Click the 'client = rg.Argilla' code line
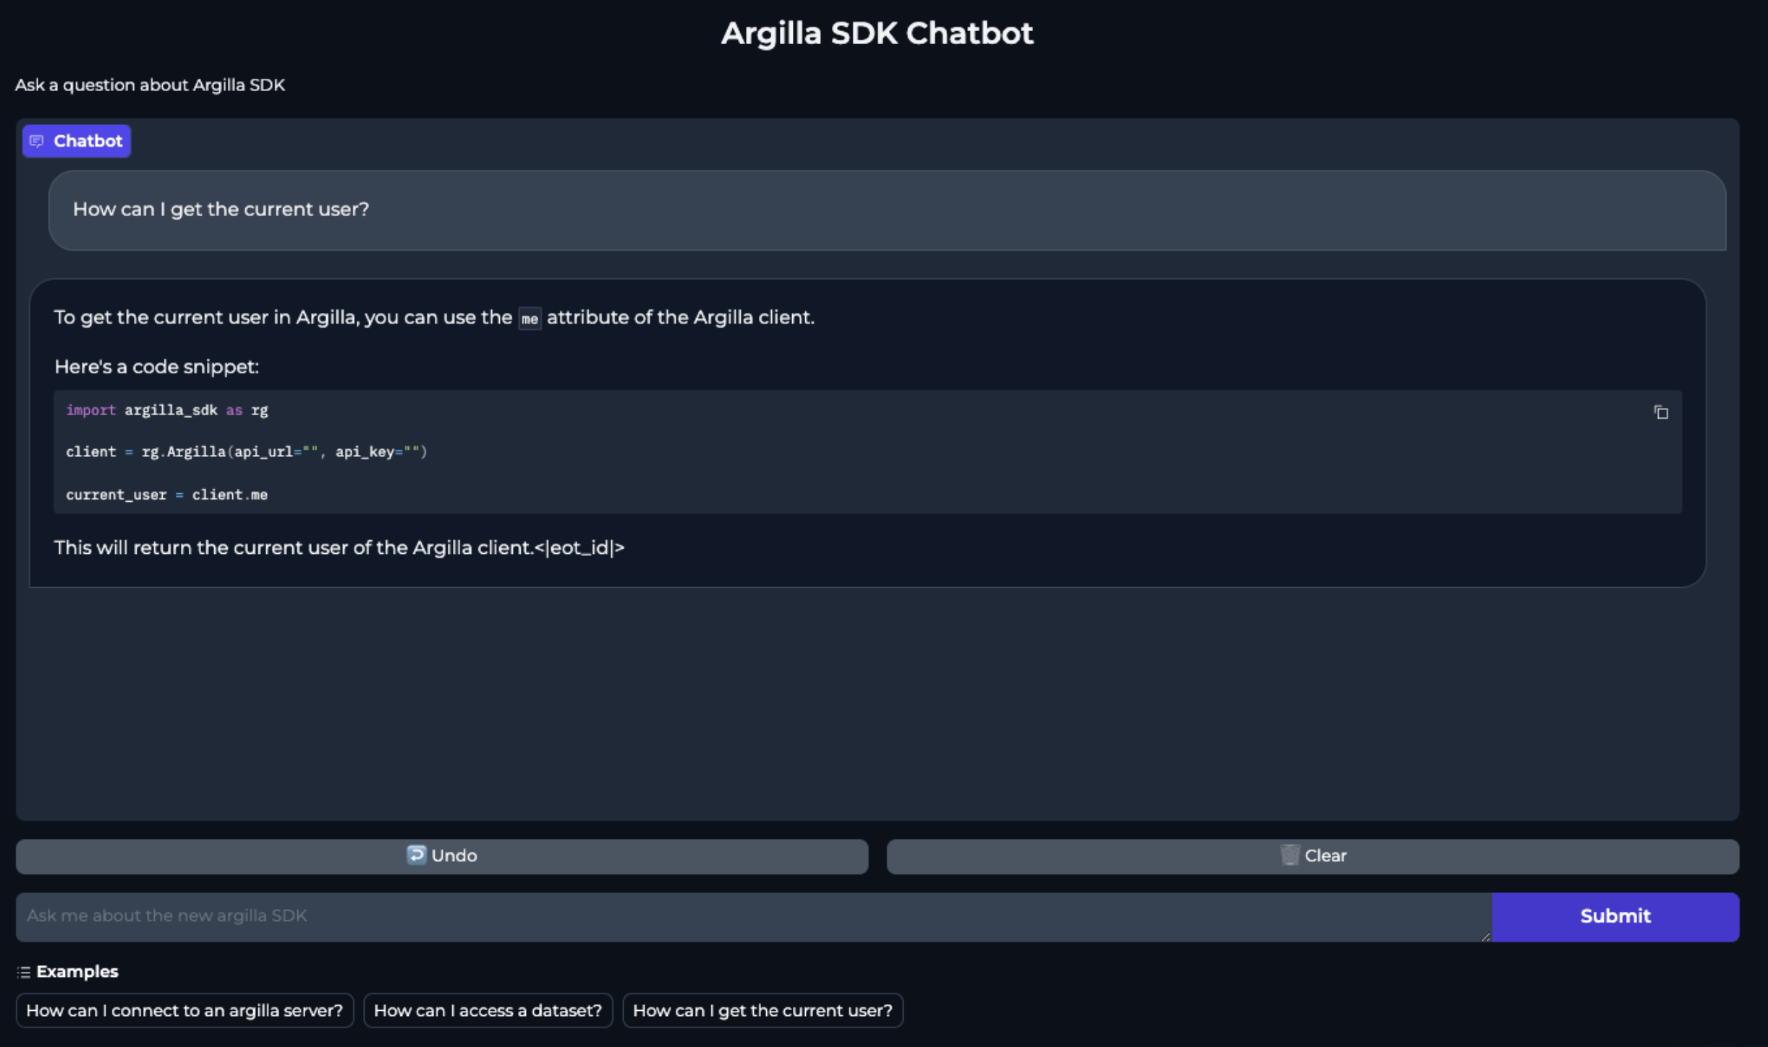 pos(247,453)
